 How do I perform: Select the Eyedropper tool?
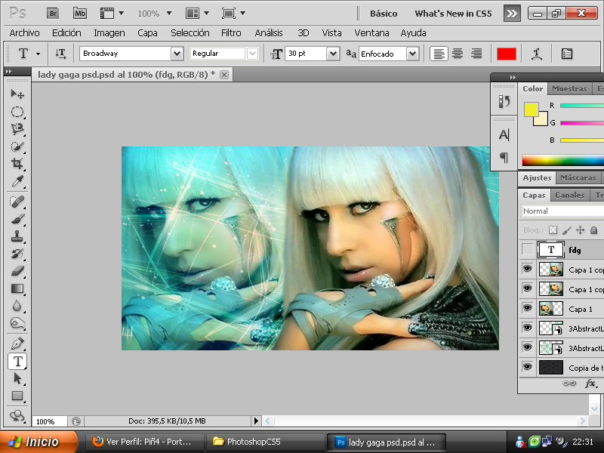(x=17, y=181)
